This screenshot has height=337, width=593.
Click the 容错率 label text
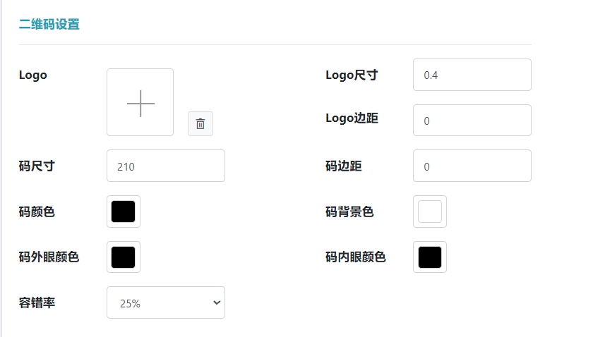[x=37, y=302]
